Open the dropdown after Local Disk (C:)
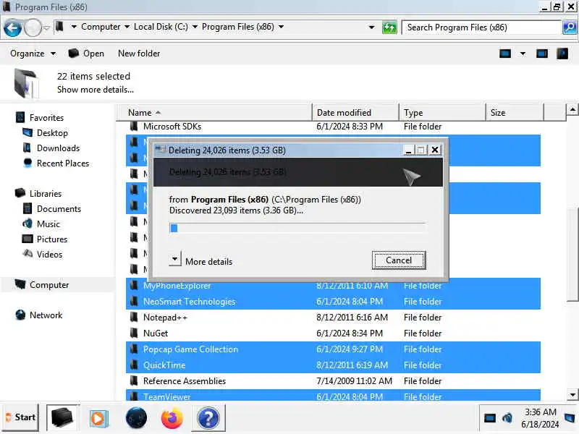 pos(195,27)
